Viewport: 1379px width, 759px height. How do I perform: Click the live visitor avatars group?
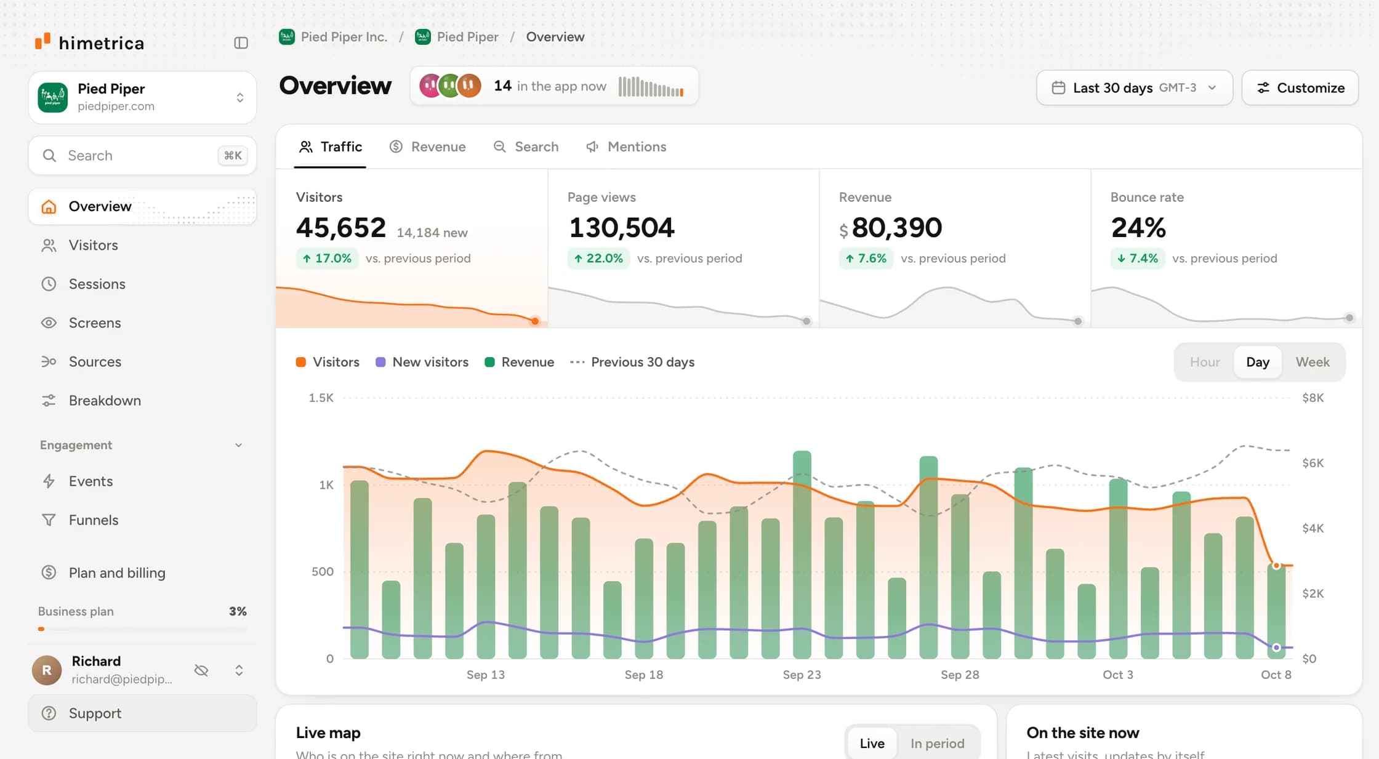[x=450, y=86]
